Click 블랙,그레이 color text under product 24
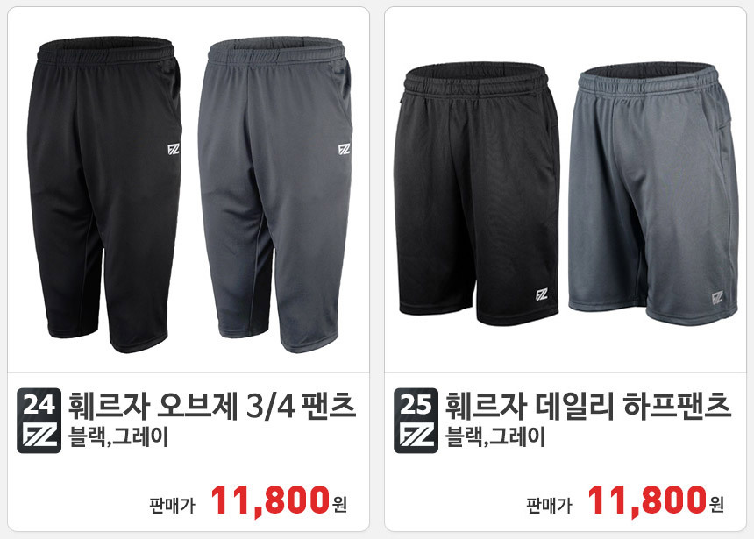 [x=118, y=437]
